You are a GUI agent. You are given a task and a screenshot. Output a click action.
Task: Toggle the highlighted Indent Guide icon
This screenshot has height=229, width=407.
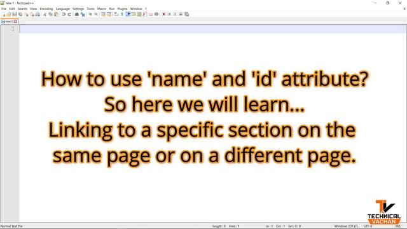click(x=128, y=14)
